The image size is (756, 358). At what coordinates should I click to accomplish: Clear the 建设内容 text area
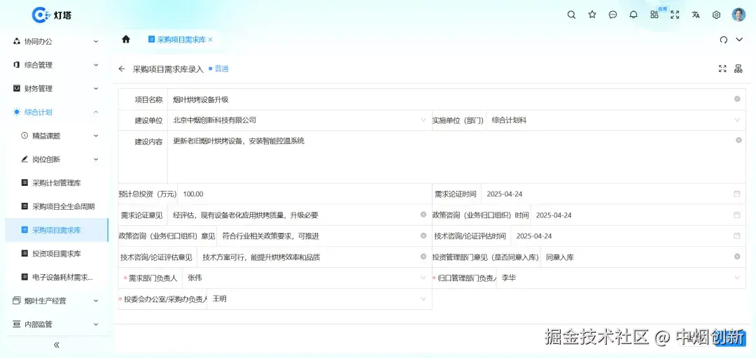tap(738, 141)
